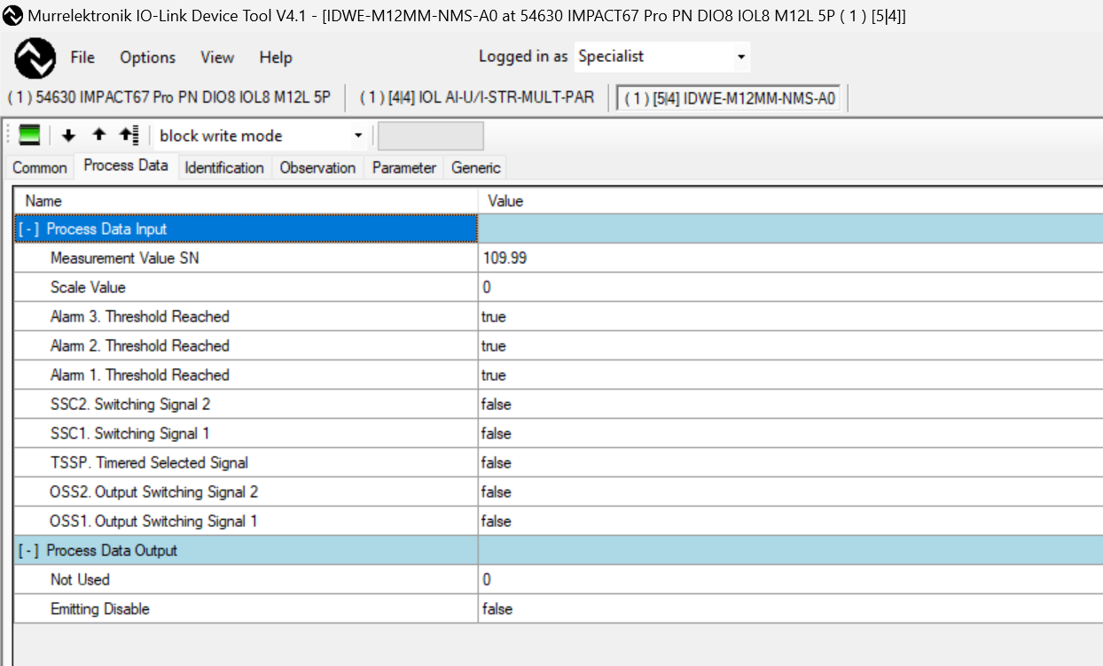This screenshot has height=666, width=1103.
Task: Collapse the Process Data Input group
Action: point(29,229)
